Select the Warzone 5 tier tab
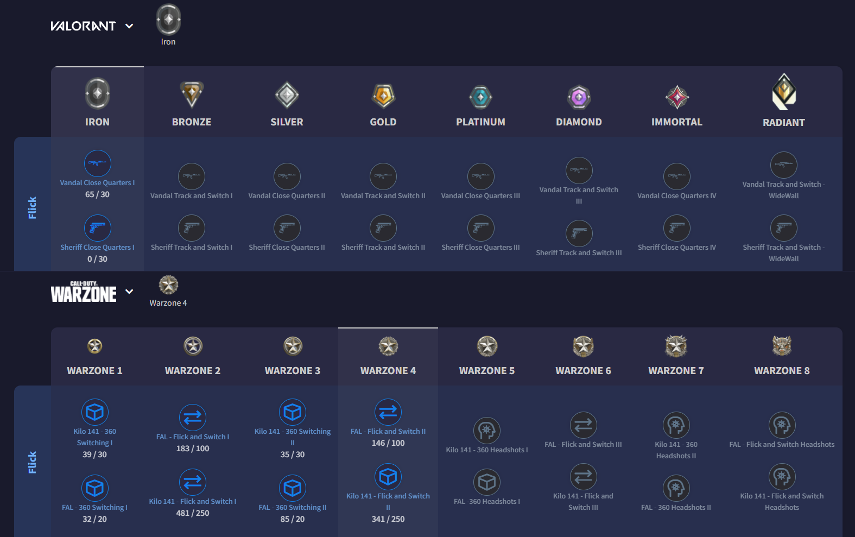The height and width of the screenshot is (537, 855). [487, 356]
